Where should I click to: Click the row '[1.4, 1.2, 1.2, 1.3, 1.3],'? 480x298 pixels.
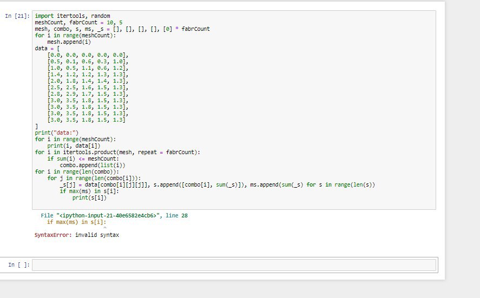tap(88, 74)
